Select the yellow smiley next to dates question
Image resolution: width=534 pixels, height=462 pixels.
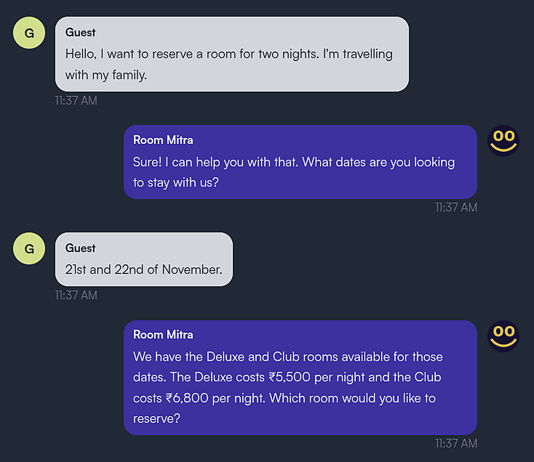click(503, 141)
